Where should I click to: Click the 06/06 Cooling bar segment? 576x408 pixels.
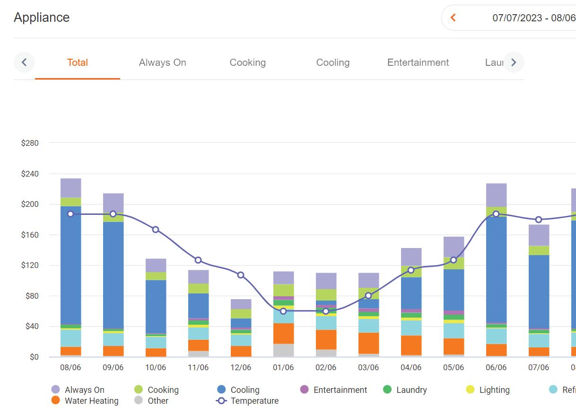click(496, 269)
